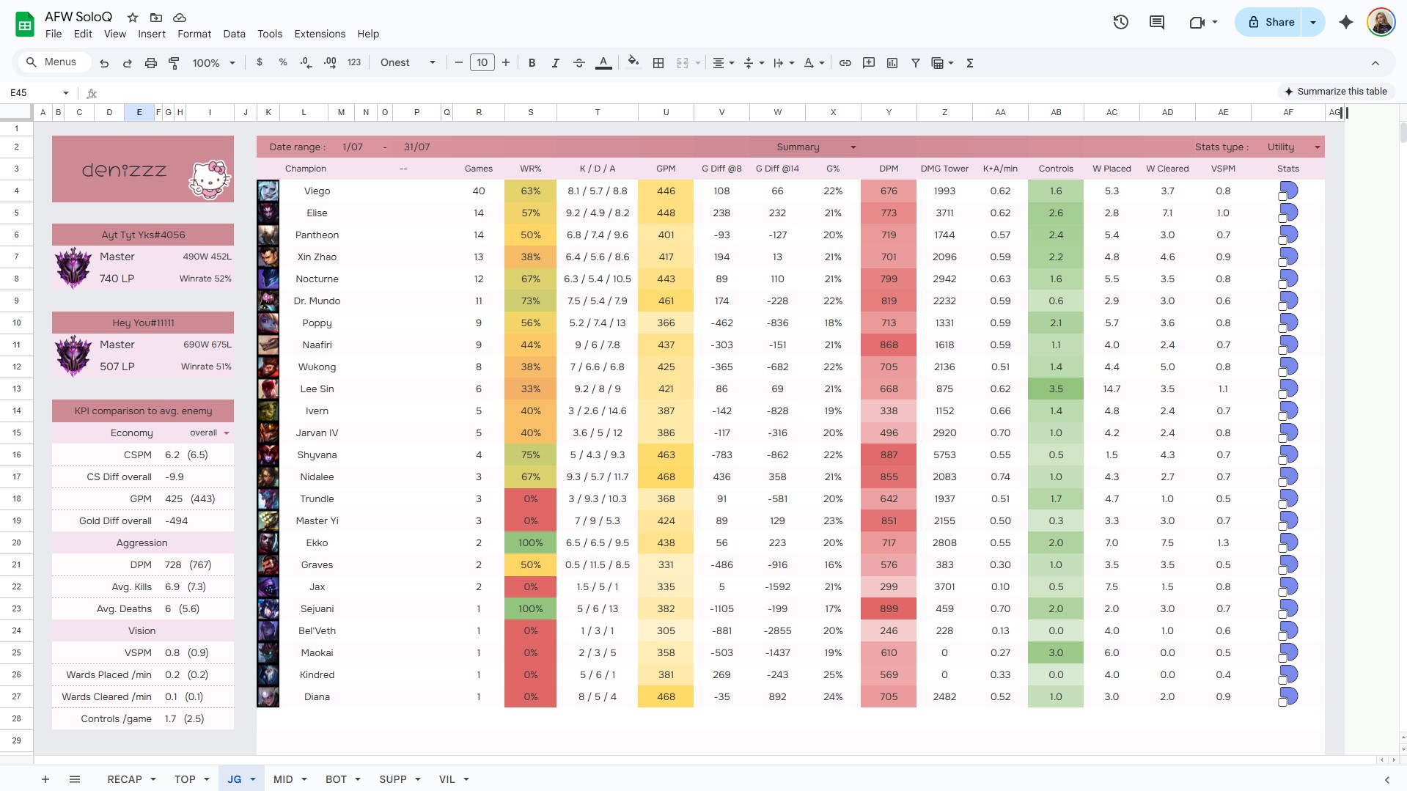Image resolution: width=1407 pixels, height=791 pixels.
Task: Increase font size with plus button
Action: [x=506, y=63]
